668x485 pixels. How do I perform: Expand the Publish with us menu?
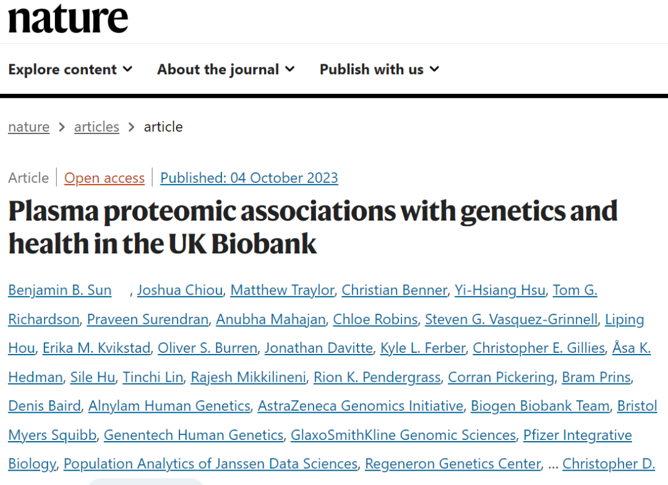379,69
